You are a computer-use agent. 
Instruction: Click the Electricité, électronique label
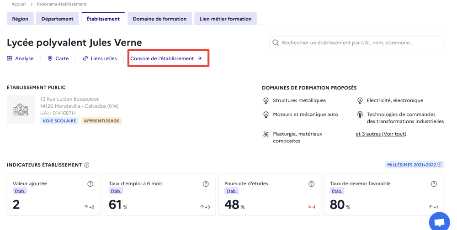click(395, 100)
